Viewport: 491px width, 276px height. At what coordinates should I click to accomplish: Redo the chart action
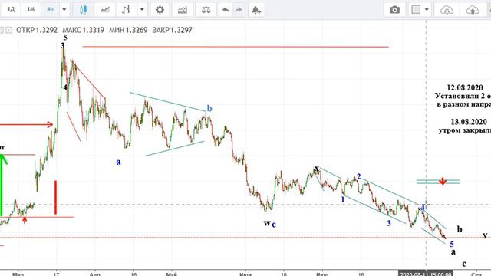[x=239, y=10]
